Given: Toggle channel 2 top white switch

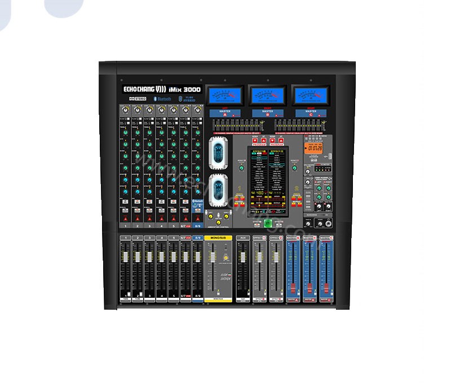Looking at the screenshot, I should click(140, 119).
